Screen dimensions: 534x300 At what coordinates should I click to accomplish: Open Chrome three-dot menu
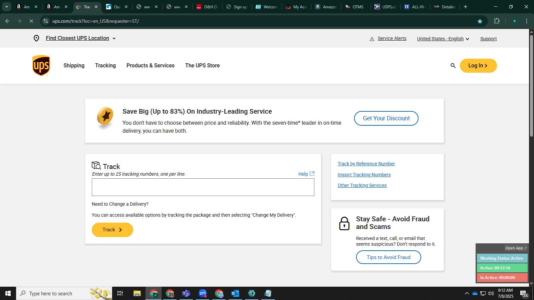click(527, 21)
